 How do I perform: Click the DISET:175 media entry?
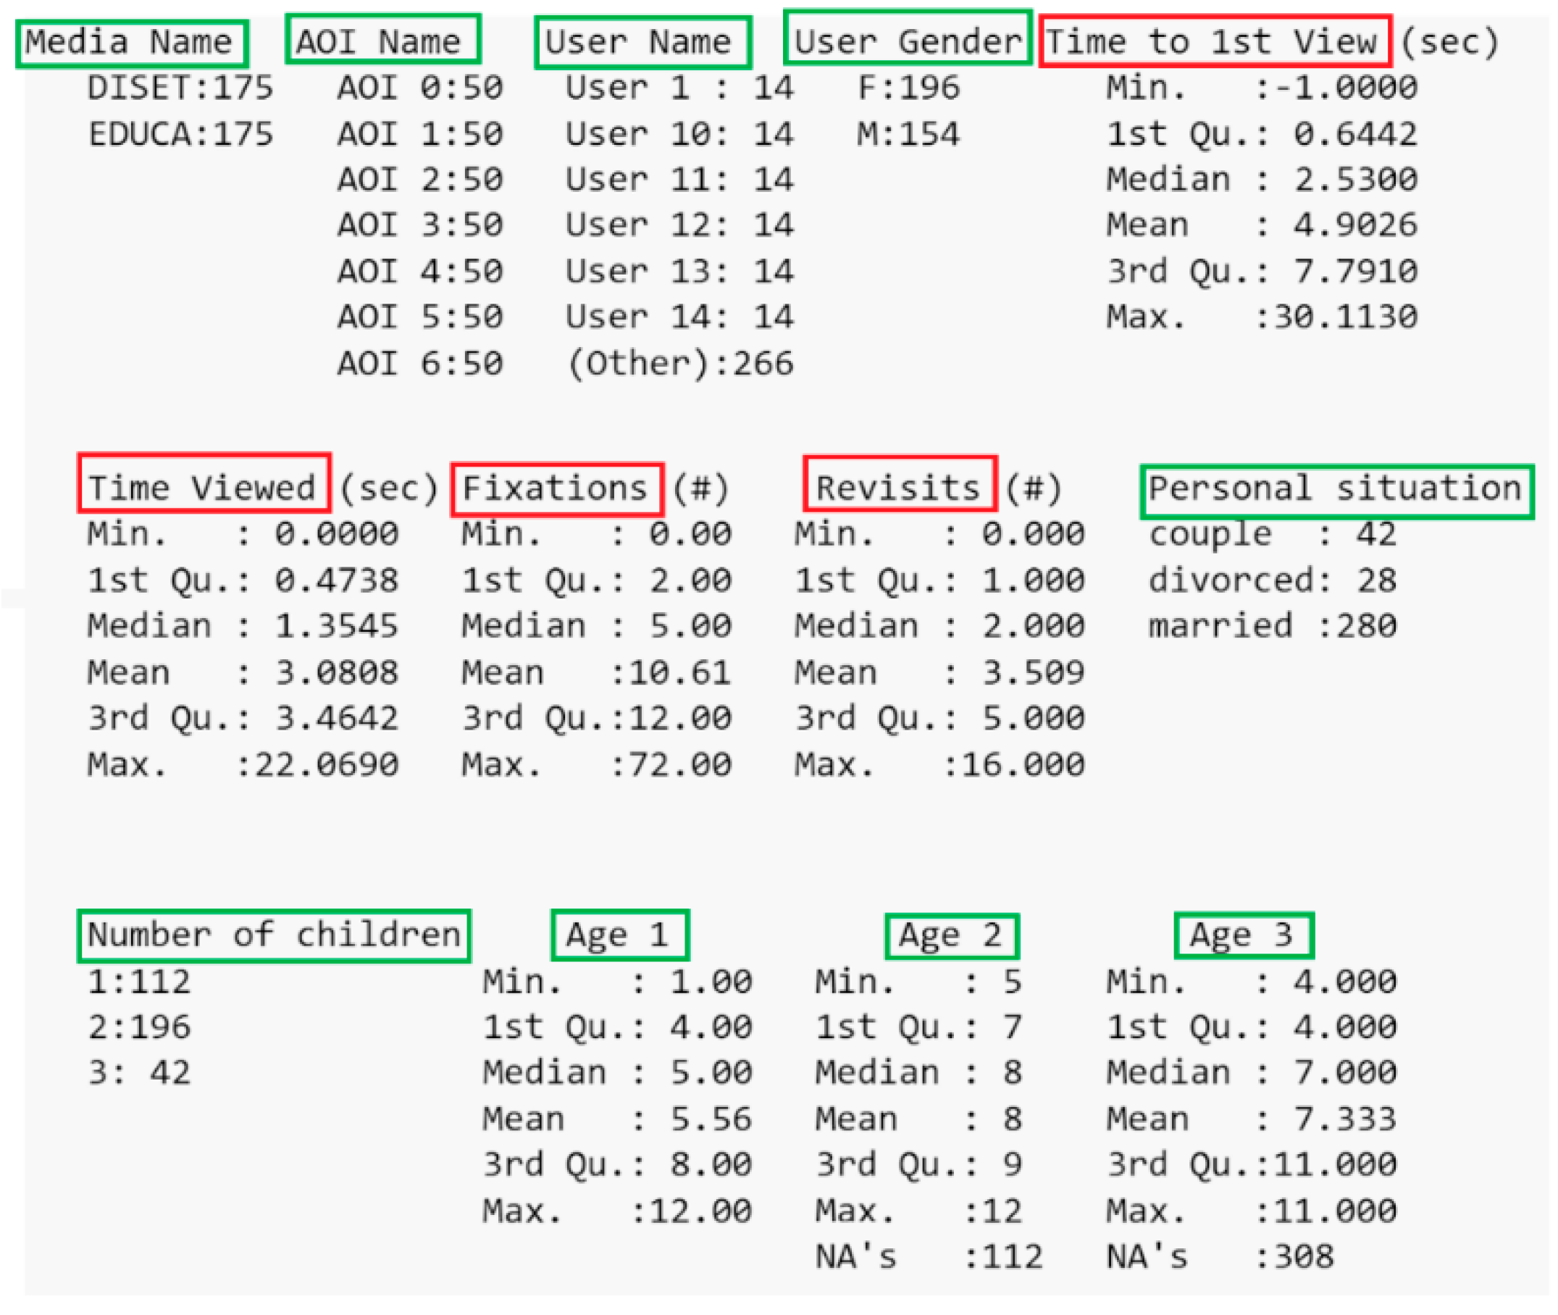(180, 88)
